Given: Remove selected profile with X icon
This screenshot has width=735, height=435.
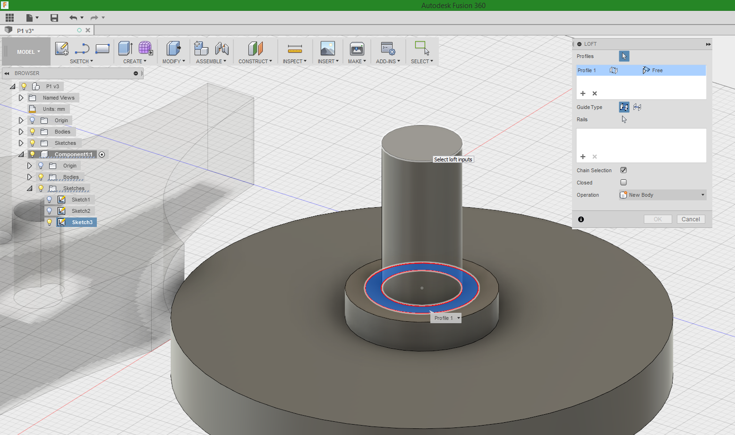Looking at the screenshot, I should 595,93.
